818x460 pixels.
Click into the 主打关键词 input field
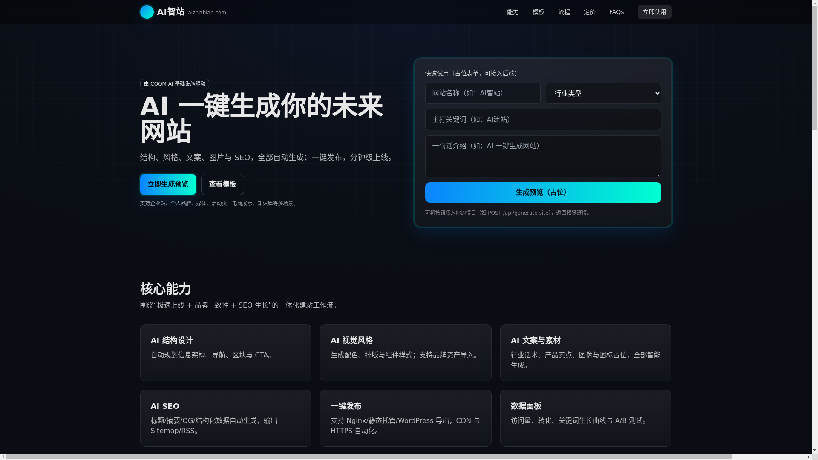tap(542, 120)
